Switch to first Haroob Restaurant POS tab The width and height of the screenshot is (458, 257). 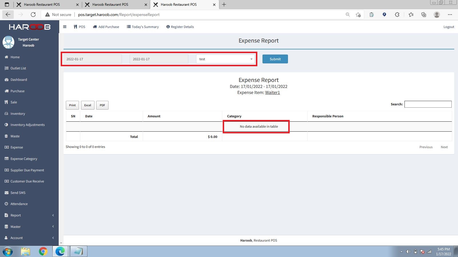[x=47, y=5]
